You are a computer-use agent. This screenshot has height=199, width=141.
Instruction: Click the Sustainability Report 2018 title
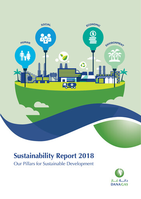point(54,156)
